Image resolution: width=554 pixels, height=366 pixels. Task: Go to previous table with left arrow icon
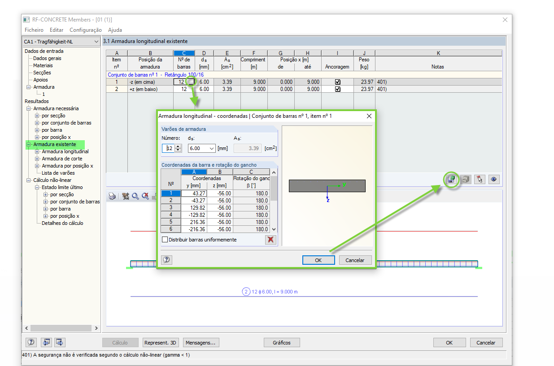(x=46, y=342)
